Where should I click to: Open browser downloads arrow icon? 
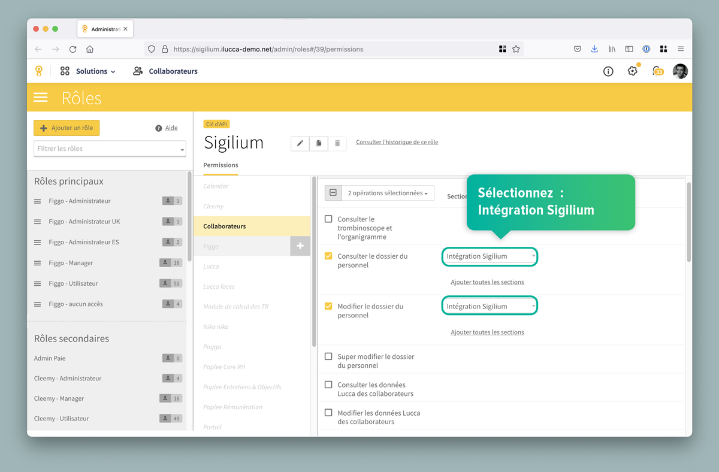click(594, 49)
